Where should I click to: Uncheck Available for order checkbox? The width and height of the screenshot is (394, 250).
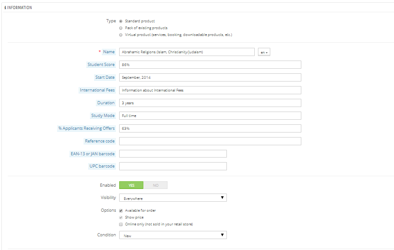(121, 210)
